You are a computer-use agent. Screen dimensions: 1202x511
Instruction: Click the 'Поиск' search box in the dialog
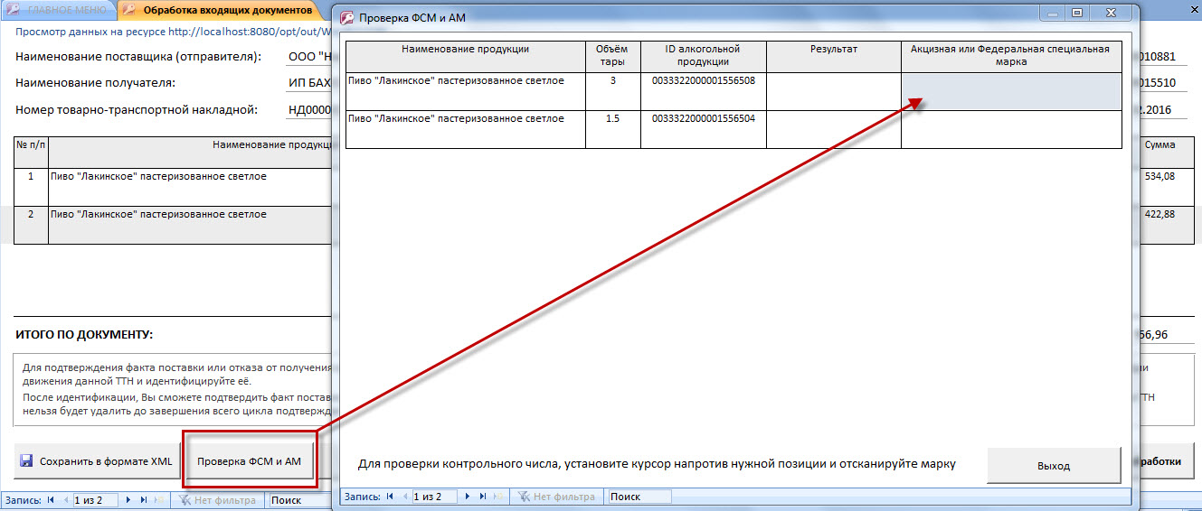639,497
